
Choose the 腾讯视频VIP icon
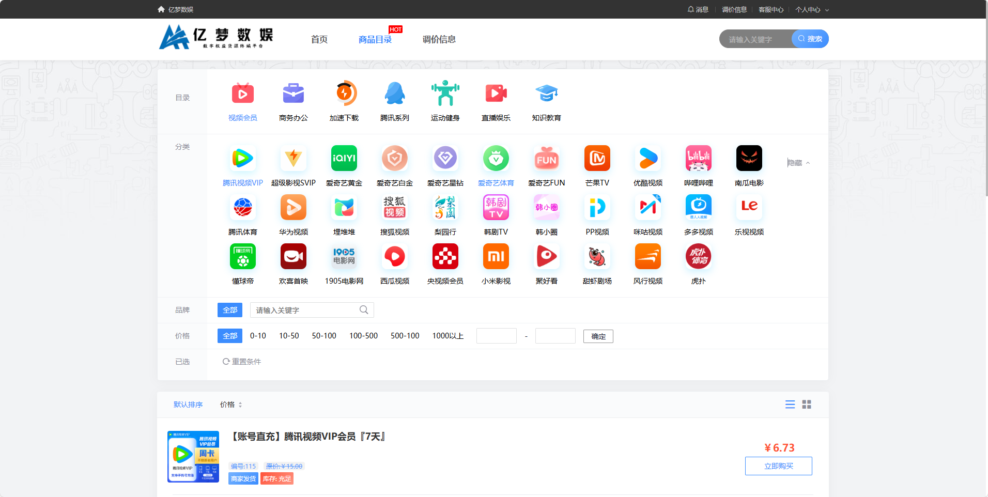pyautogui.click(x=243, y=159)
